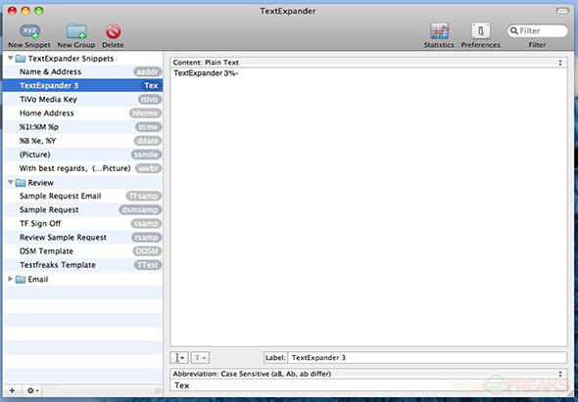Screen dimensions: 578x402
Task: Click the ttime abbreviation badge
Action: tap(148, 127)
